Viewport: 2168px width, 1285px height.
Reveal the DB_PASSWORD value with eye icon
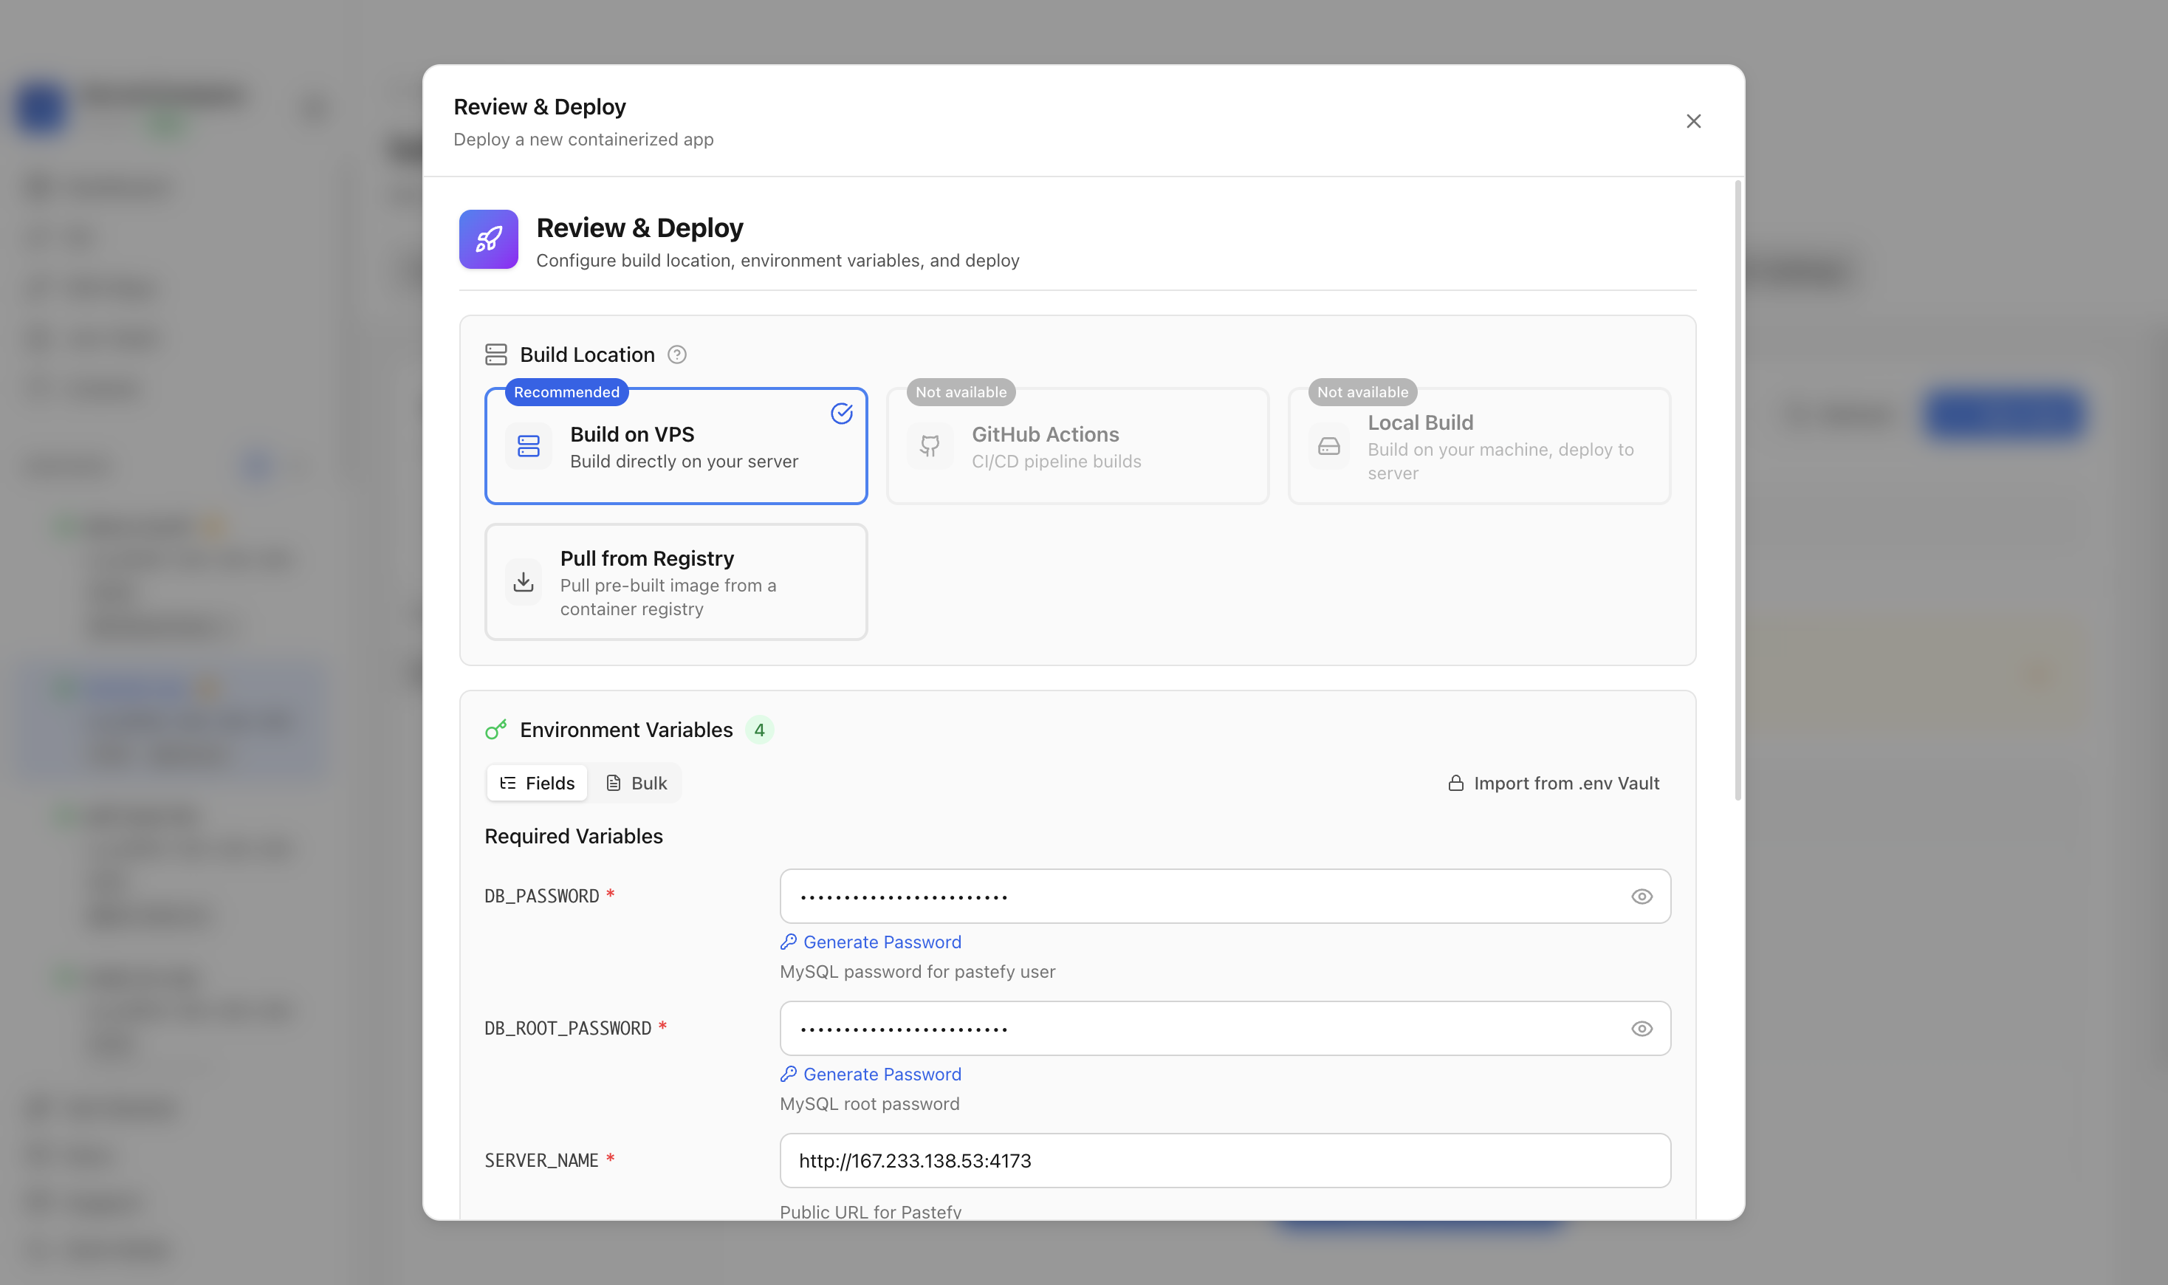[1641, 897]
